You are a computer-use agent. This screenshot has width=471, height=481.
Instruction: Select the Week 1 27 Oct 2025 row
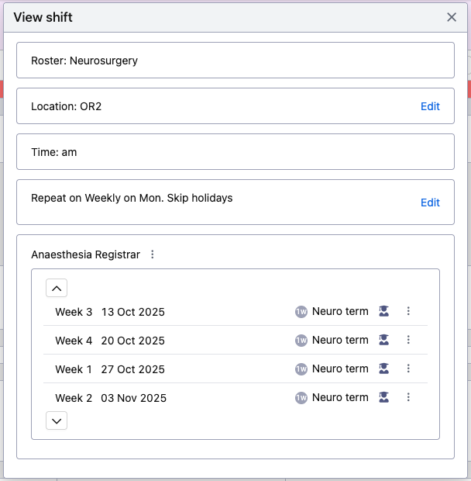pos(235,369)
